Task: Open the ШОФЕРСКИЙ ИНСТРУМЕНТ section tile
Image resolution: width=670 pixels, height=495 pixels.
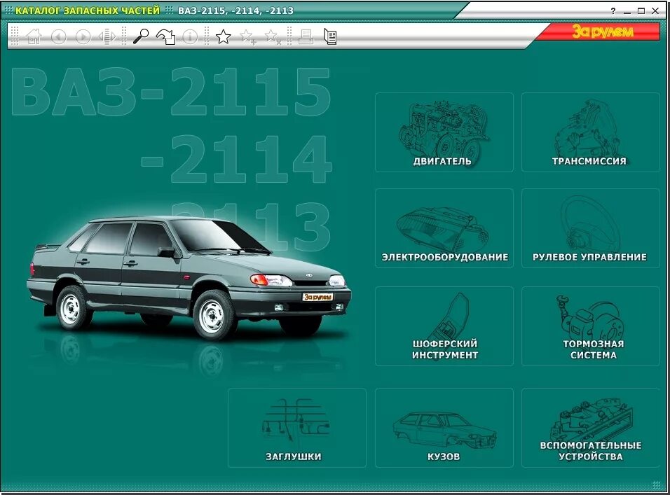Action: [444, 326]
